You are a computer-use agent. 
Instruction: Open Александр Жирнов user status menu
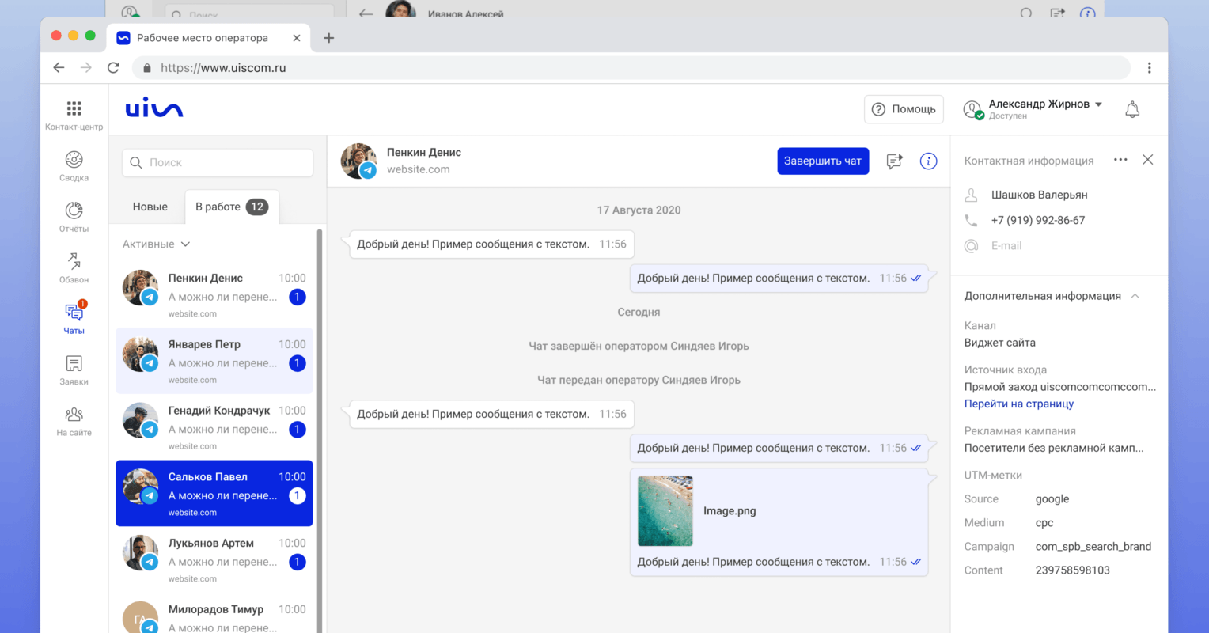tap(1035, 109)
